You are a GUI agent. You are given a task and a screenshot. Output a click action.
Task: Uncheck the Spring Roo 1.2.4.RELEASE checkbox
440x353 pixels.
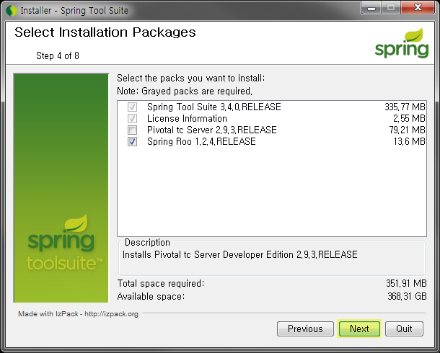point(132,141)
